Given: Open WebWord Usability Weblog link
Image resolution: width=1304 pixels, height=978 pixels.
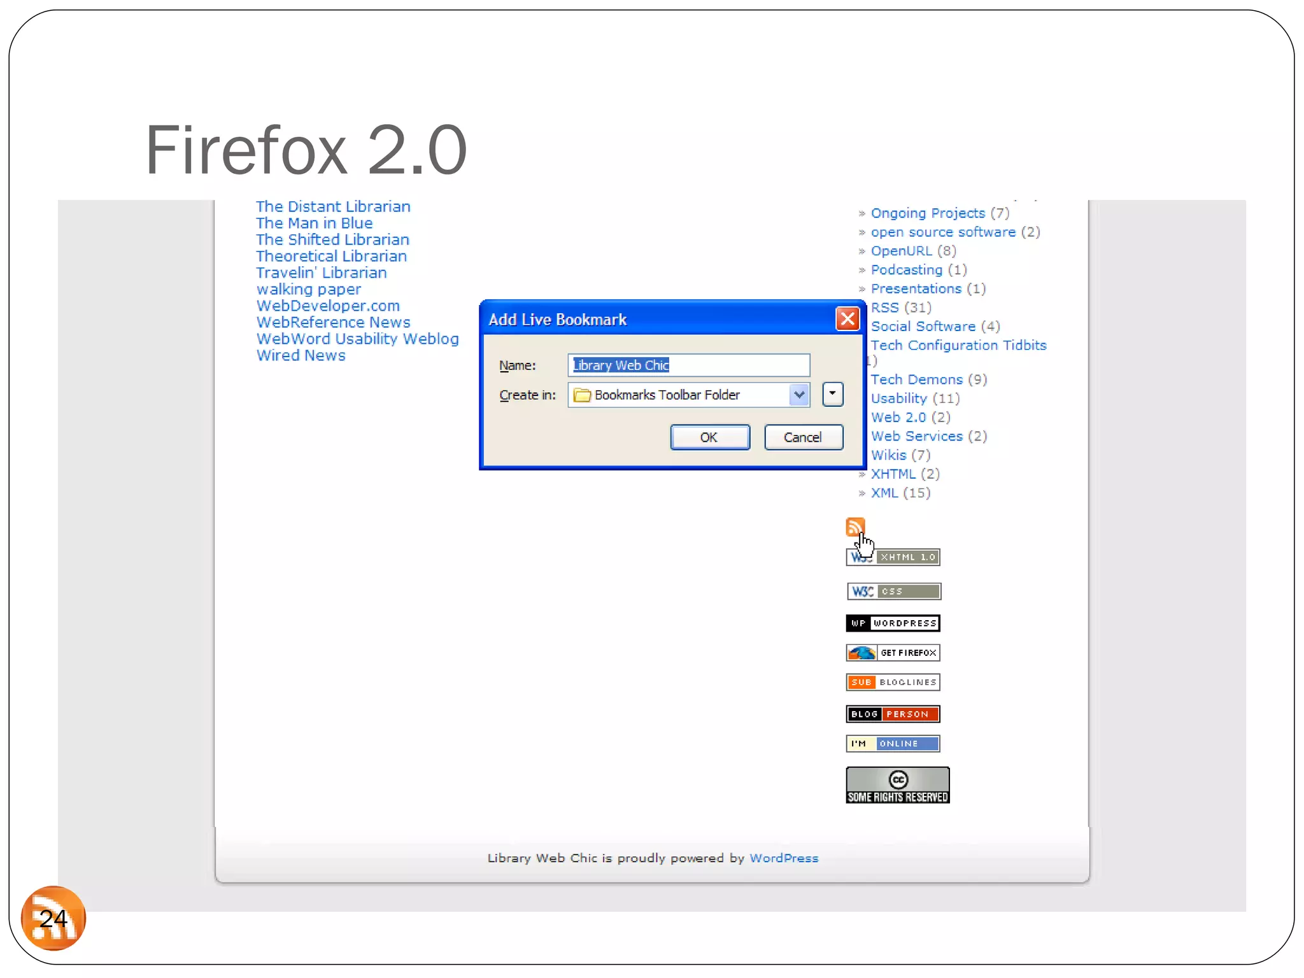Looking at the screenshot, I should [x=357, y=339].
